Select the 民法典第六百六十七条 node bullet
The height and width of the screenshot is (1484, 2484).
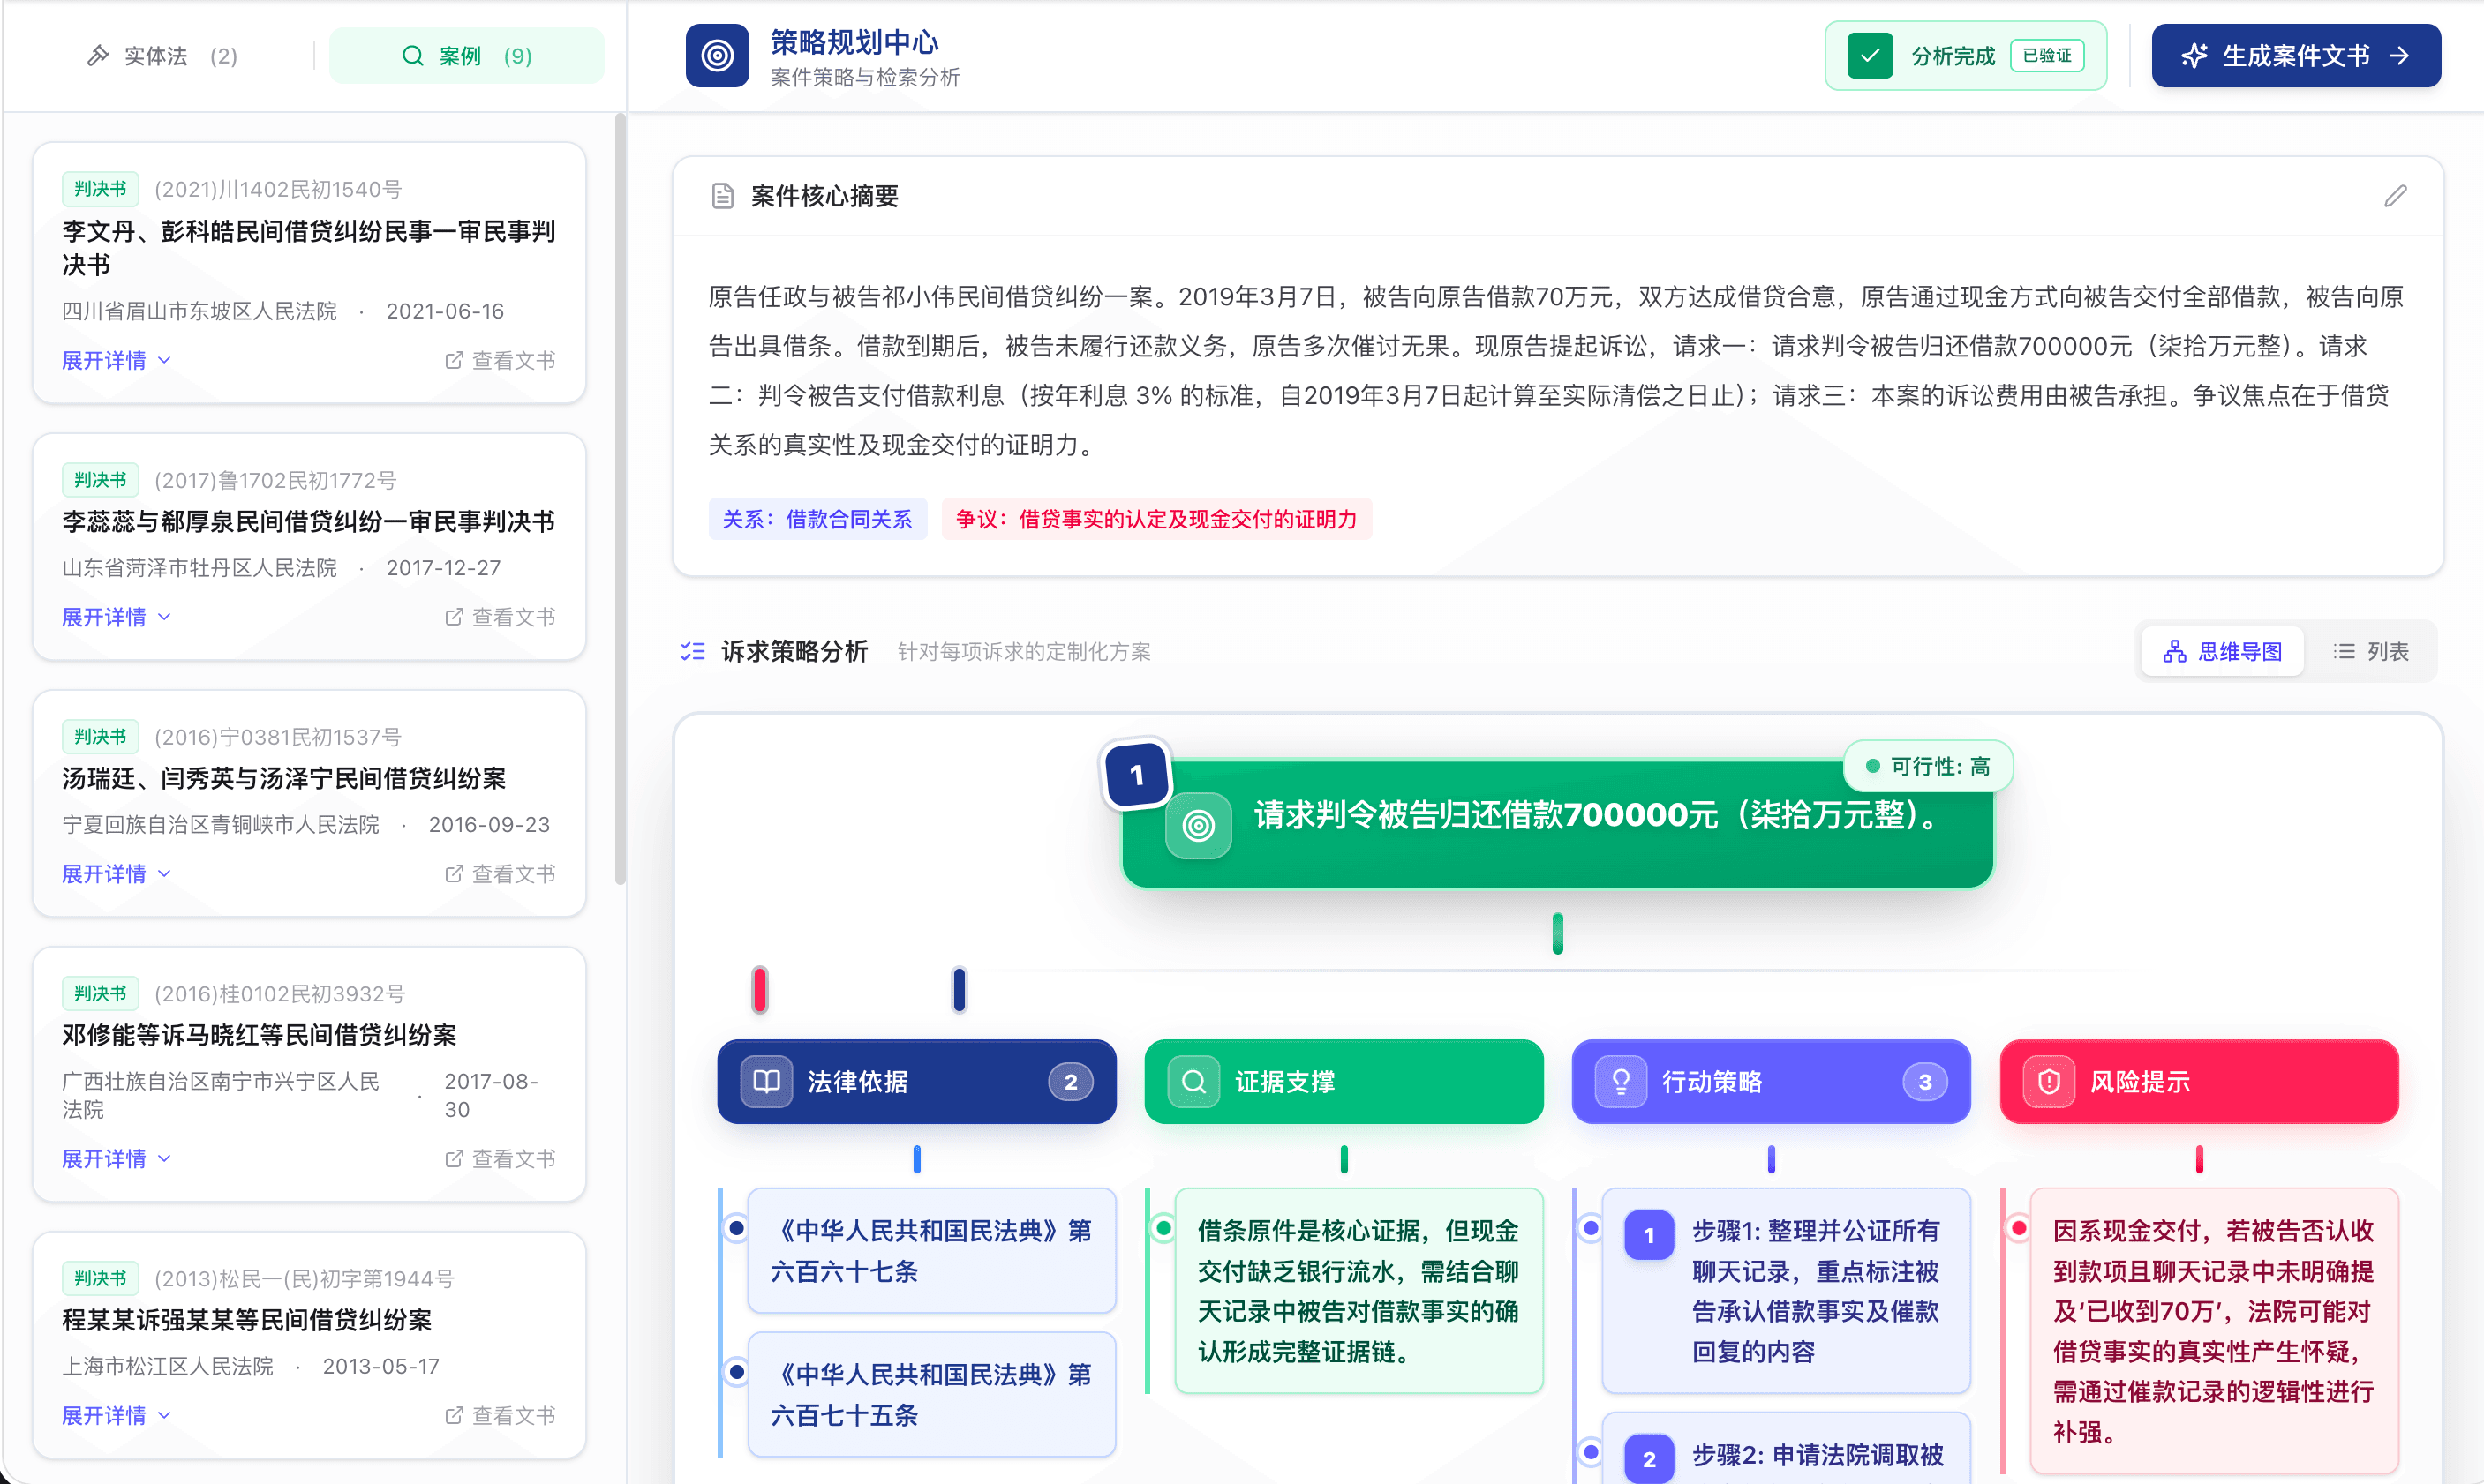736,1227
